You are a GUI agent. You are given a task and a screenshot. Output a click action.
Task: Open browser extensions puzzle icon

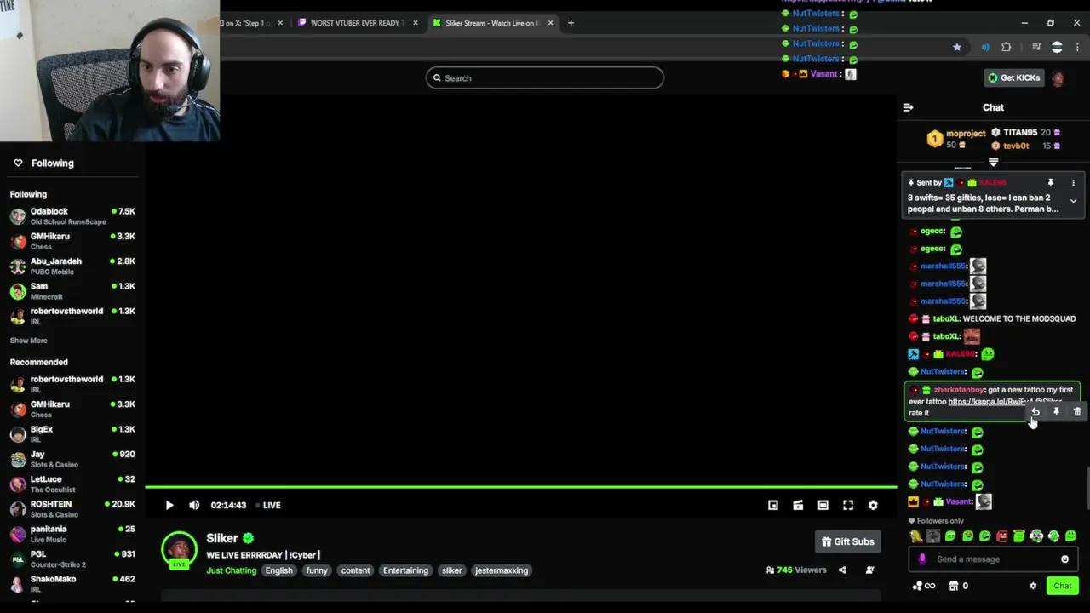point(1007,48)
